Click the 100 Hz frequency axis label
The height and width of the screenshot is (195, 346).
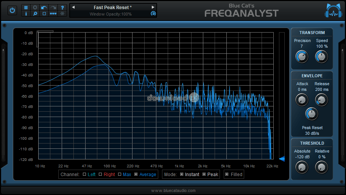pos(110,166)
